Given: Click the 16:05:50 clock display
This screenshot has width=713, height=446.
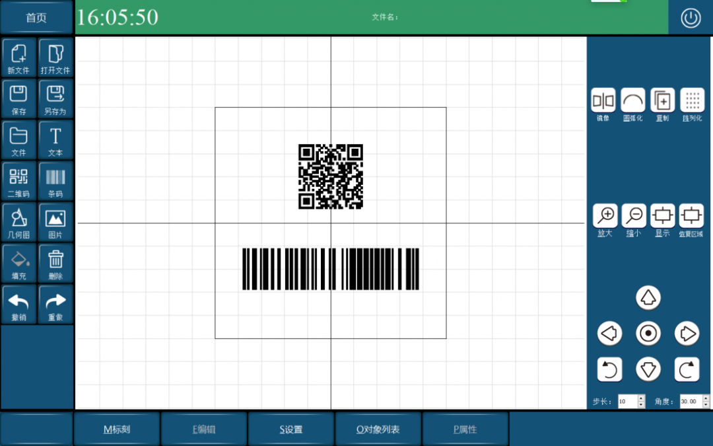Looking at the screenshot, I should 118,17.
